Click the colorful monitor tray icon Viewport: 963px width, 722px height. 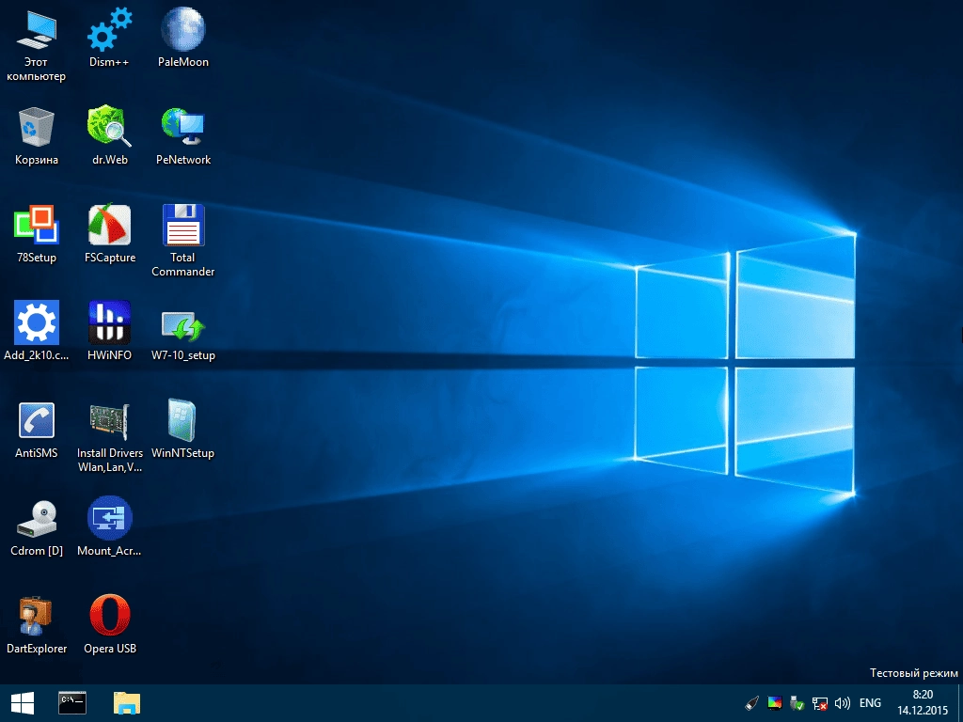pyautogui.click(x=775, y=703)
